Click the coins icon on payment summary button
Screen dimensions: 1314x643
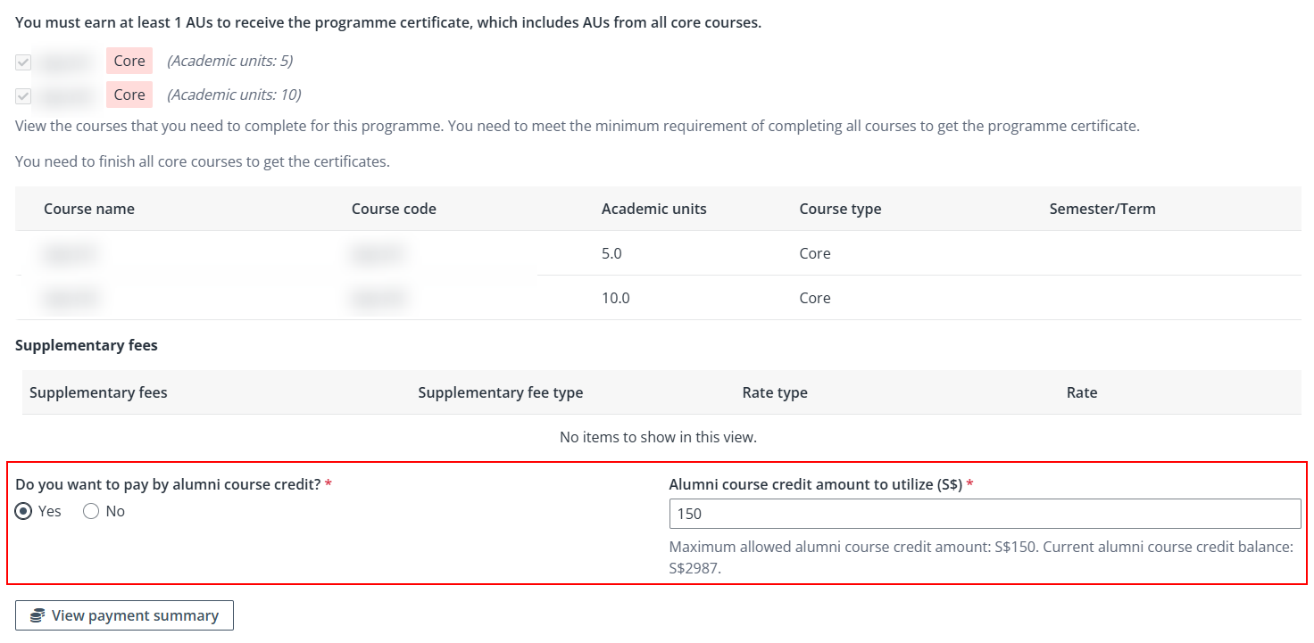pos(37,615)
